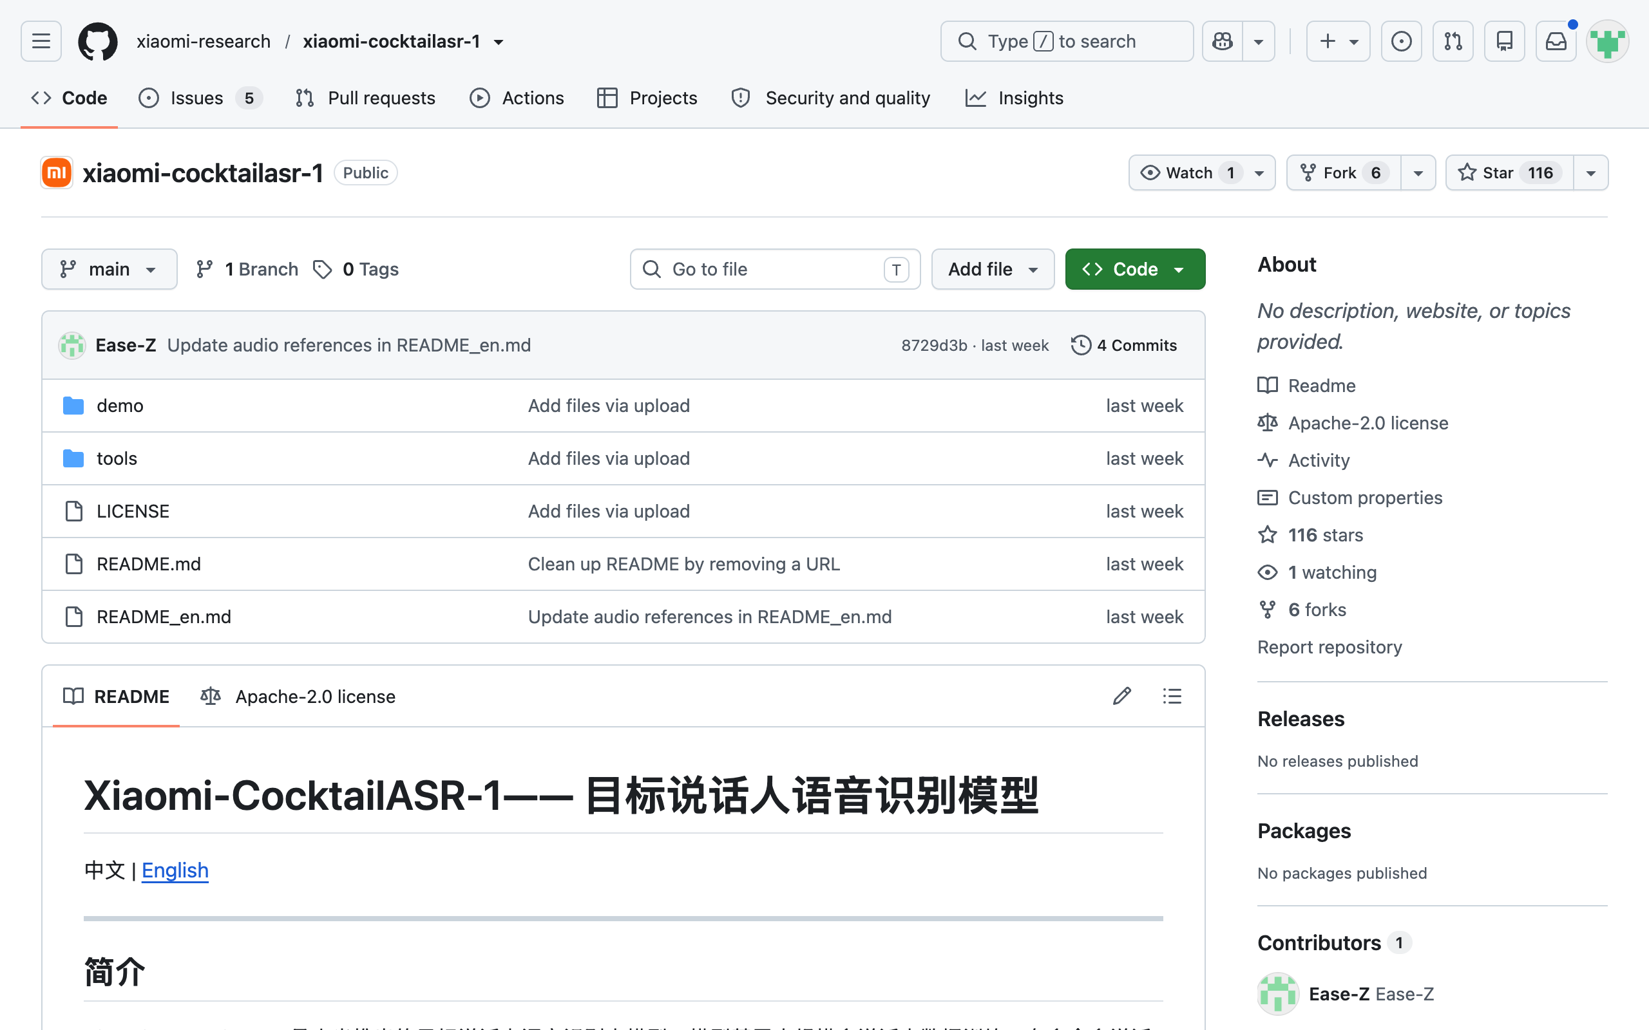Open the Releases heading link
The height and width of the screenshot is (1030, 1649).
(x=1301, y=718)
